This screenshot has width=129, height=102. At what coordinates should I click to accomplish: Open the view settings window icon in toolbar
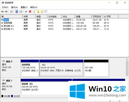(46, 11)
